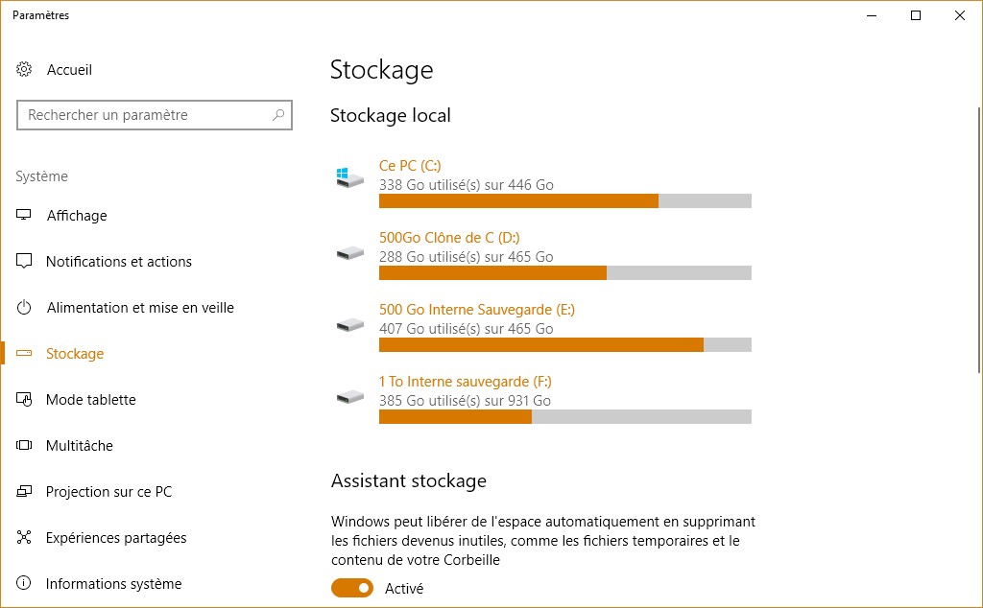Click the Informations système info icon
Image resolution: width=983 pixels, height=608 pixels.
(25, 584)
